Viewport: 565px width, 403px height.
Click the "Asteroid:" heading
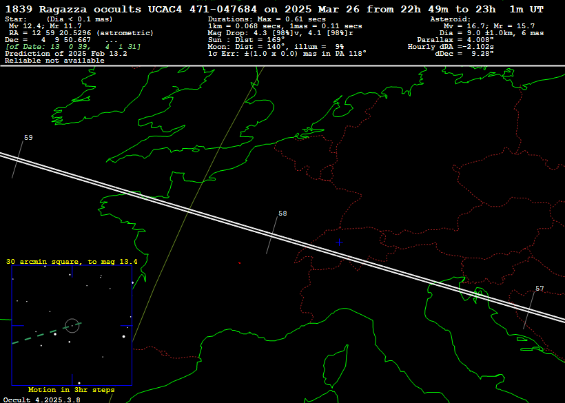pyautogui.click(x=451, y=19)
